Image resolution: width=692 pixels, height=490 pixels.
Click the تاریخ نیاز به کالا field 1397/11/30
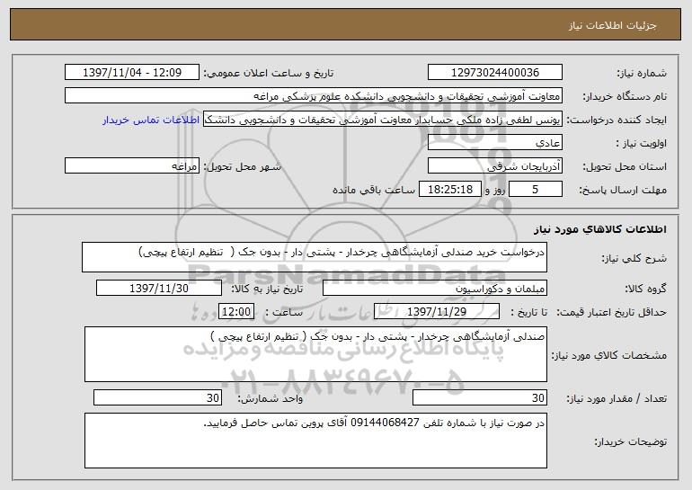[159, 289]
